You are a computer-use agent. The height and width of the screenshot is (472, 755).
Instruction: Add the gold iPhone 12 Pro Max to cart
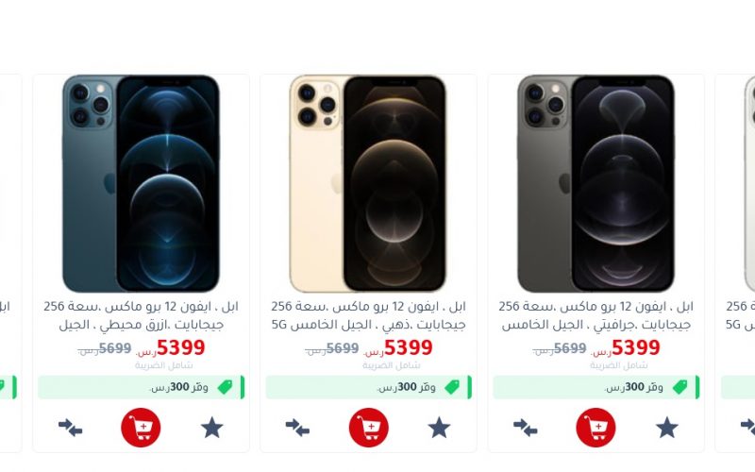[x=368, y=428]
